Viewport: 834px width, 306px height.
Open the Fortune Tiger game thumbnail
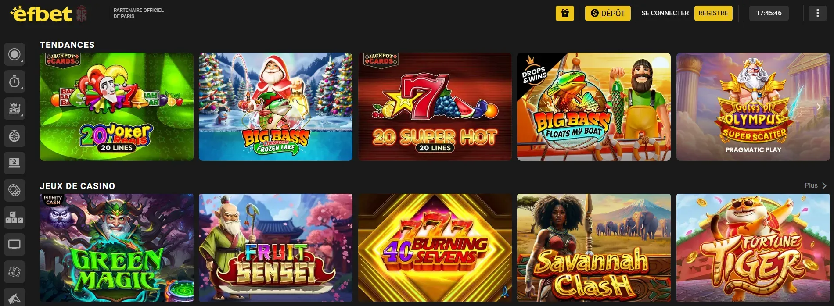753,248
